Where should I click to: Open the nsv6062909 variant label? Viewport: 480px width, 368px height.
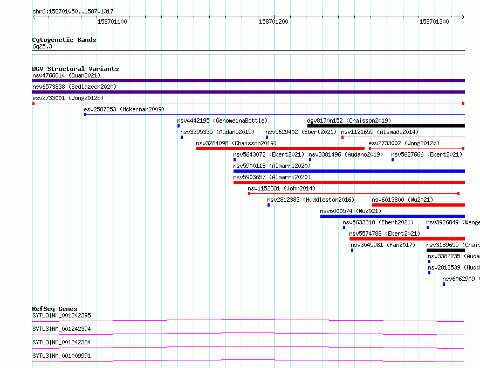click(x=461, y=279)
